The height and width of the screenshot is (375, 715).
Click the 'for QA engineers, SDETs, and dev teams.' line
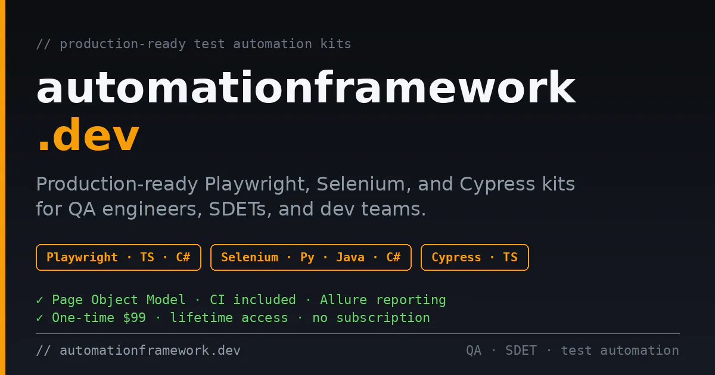(x=231, y=210)
